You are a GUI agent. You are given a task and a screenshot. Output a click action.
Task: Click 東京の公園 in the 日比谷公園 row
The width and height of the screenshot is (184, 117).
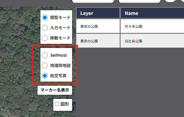[98, 41]
